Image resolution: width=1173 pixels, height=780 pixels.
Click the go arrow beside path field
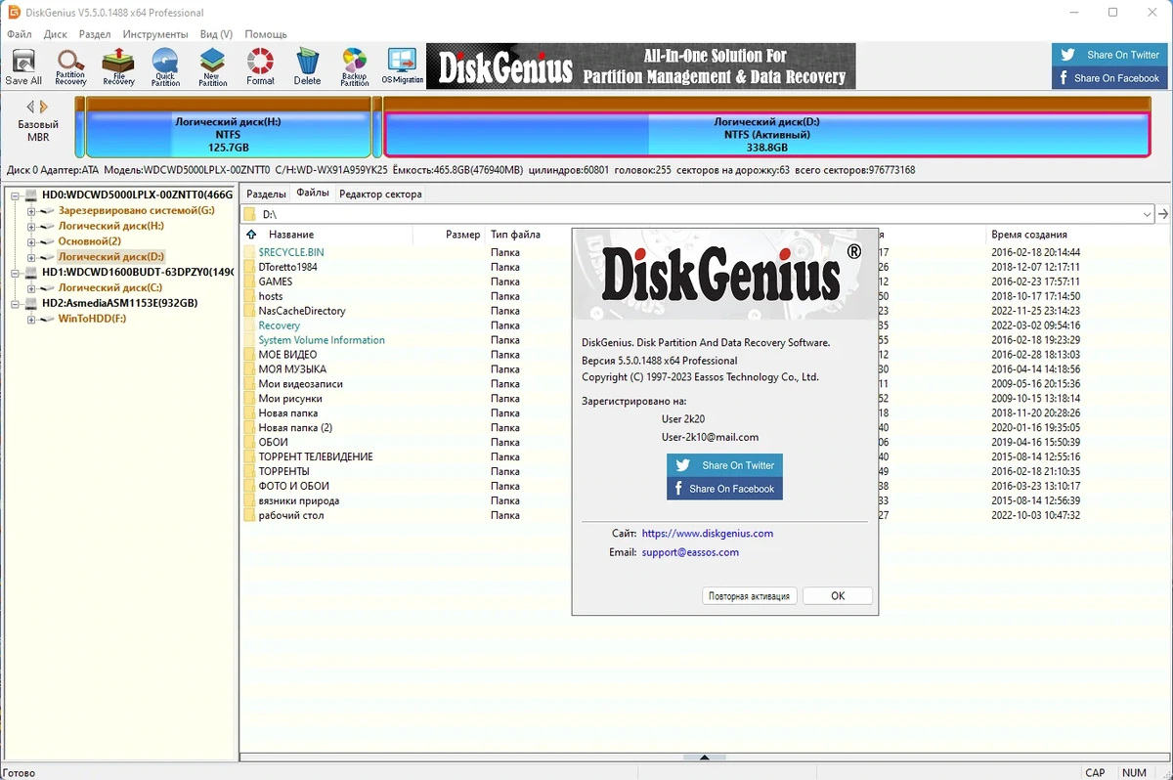[1163, 214]
